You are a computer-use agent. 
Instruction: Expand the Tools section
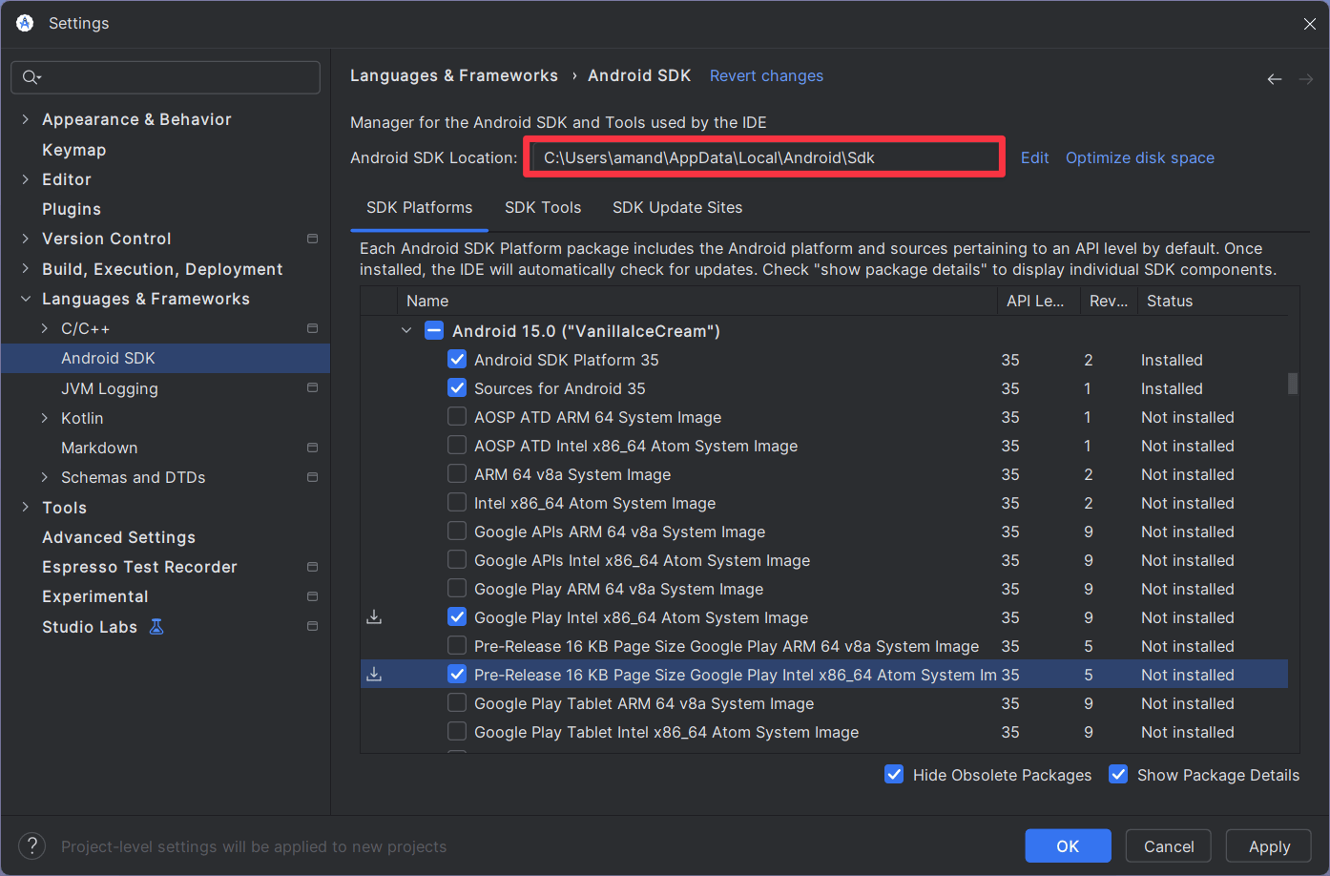[x=24, y=507]
